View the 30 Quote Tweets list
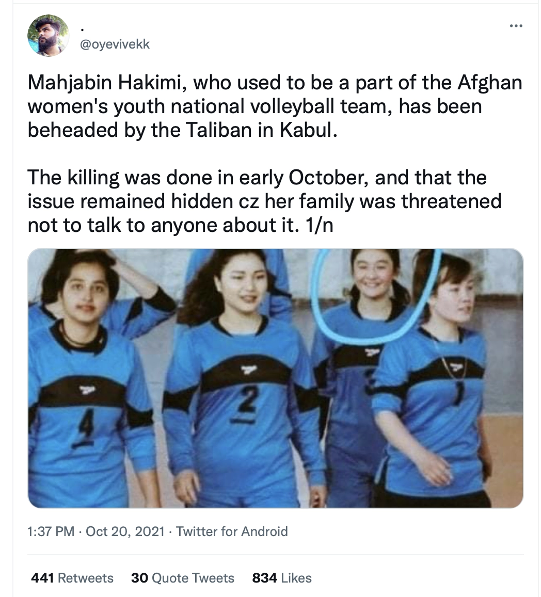The height and width of the screenshot is (597, 541). point(183,578)
